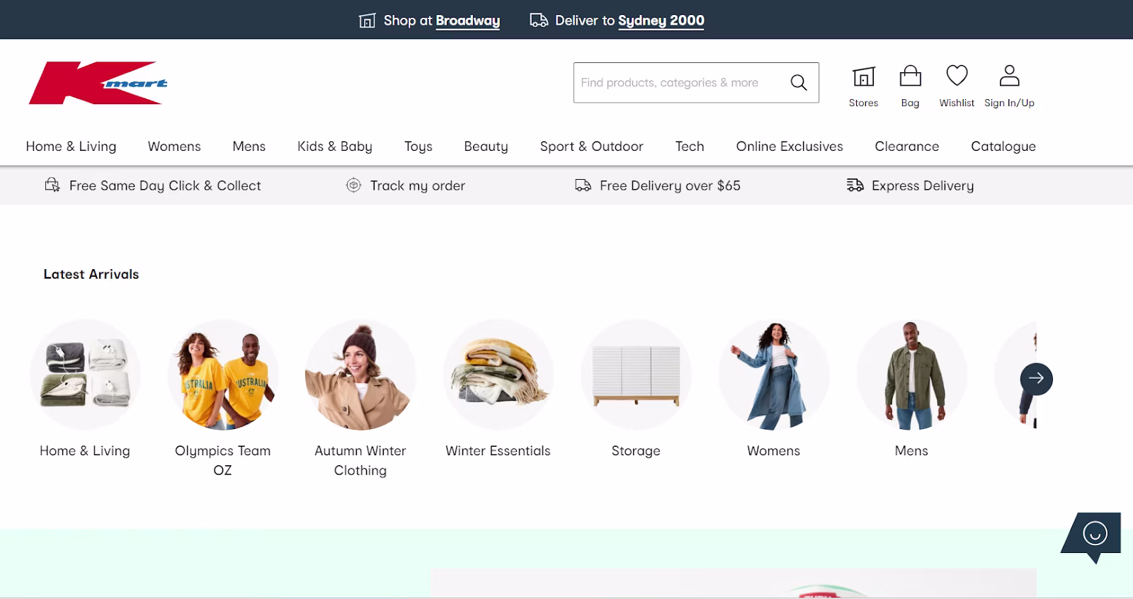Open the Stores locator icon
This screenshot has width=1133, height=599.
(x=863, y=76)
